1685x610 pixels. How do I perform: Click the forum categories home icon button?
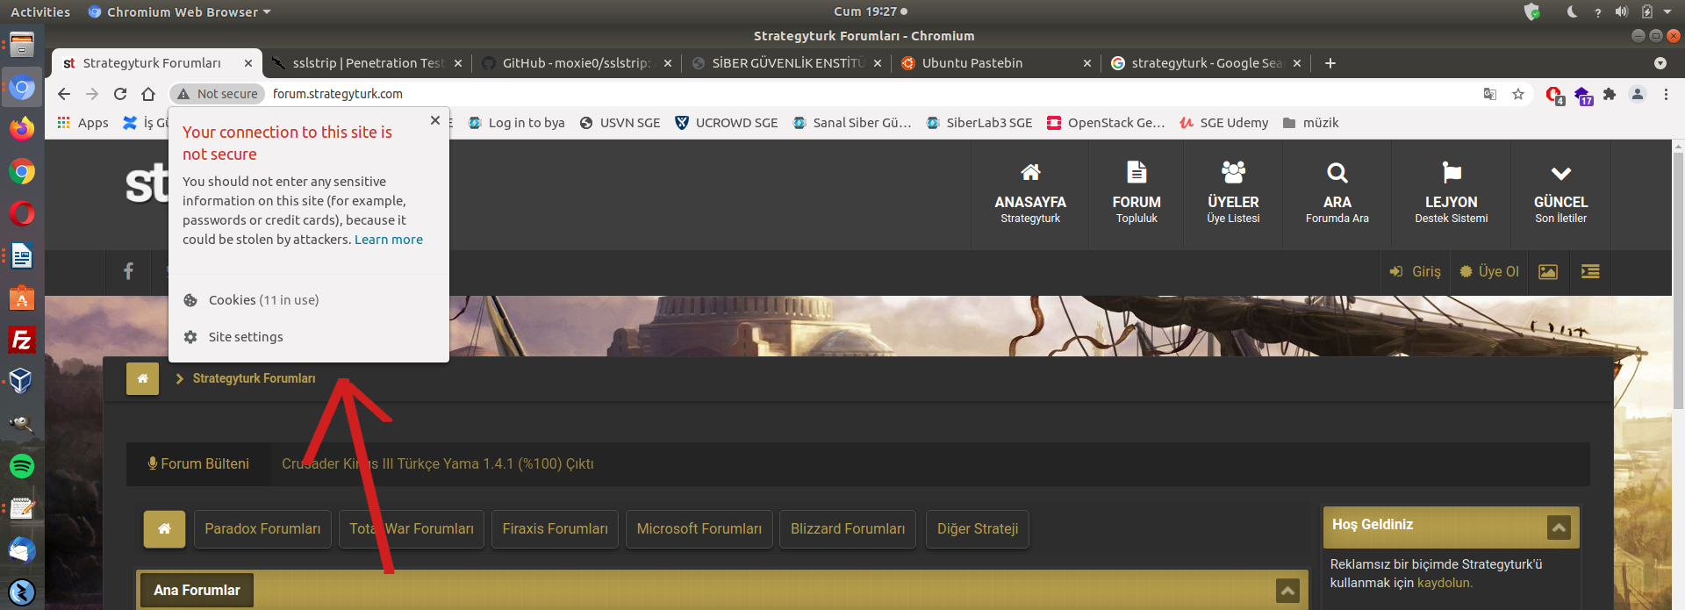point(164,529)
